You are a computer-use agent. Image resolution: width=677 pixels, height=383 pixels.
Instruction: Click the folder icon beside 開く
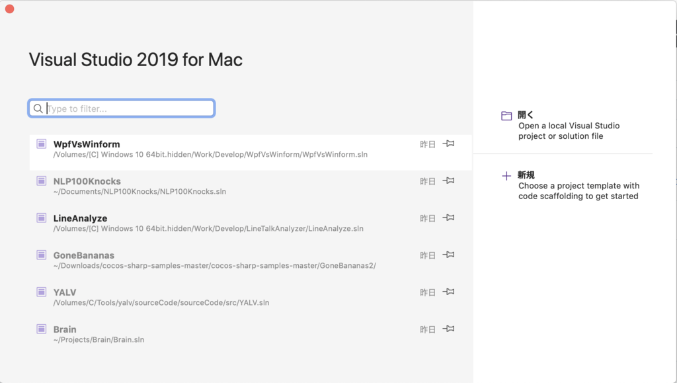506,116
